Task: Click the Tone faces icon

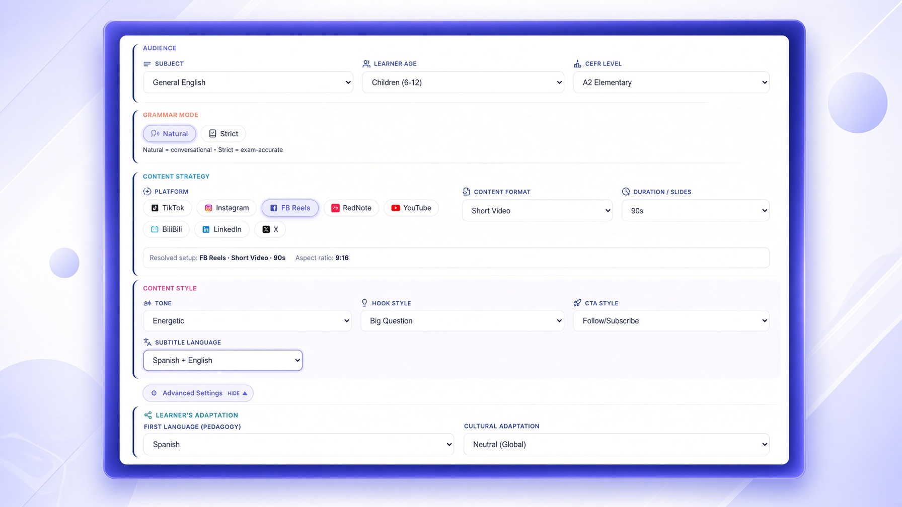Action: coord(147,303)
